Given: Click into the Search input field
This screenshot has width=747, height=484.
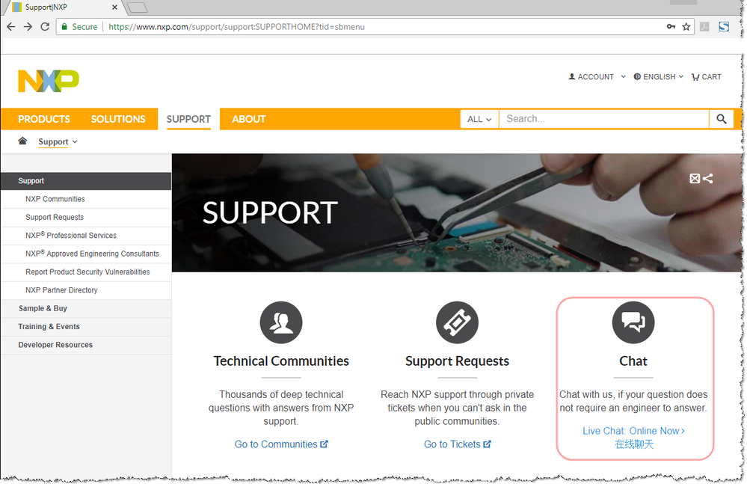Looking at the screenshot, I should tap(603, 119).
